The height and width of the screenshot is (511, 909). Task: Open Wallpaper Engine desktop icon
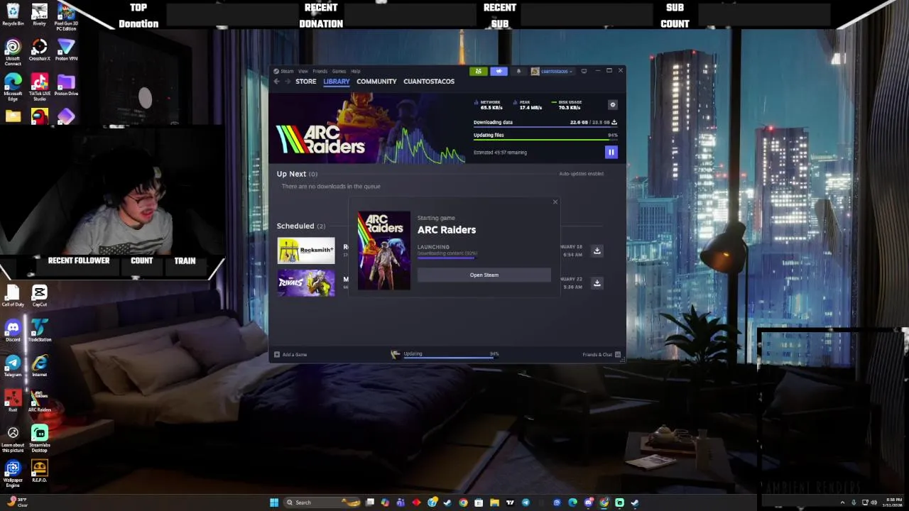(x=13, y=473)
